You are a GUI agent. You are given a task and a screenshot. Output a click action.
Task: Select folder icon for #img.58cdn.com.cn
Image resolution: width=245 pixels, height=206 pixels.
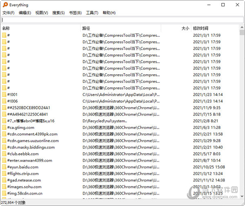pos(4,193)
